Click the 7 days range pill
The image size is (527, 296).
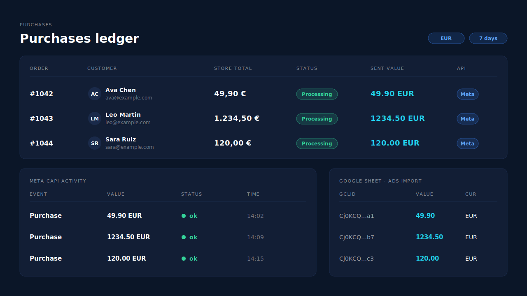pyautogui.click(x=488, y=38)
